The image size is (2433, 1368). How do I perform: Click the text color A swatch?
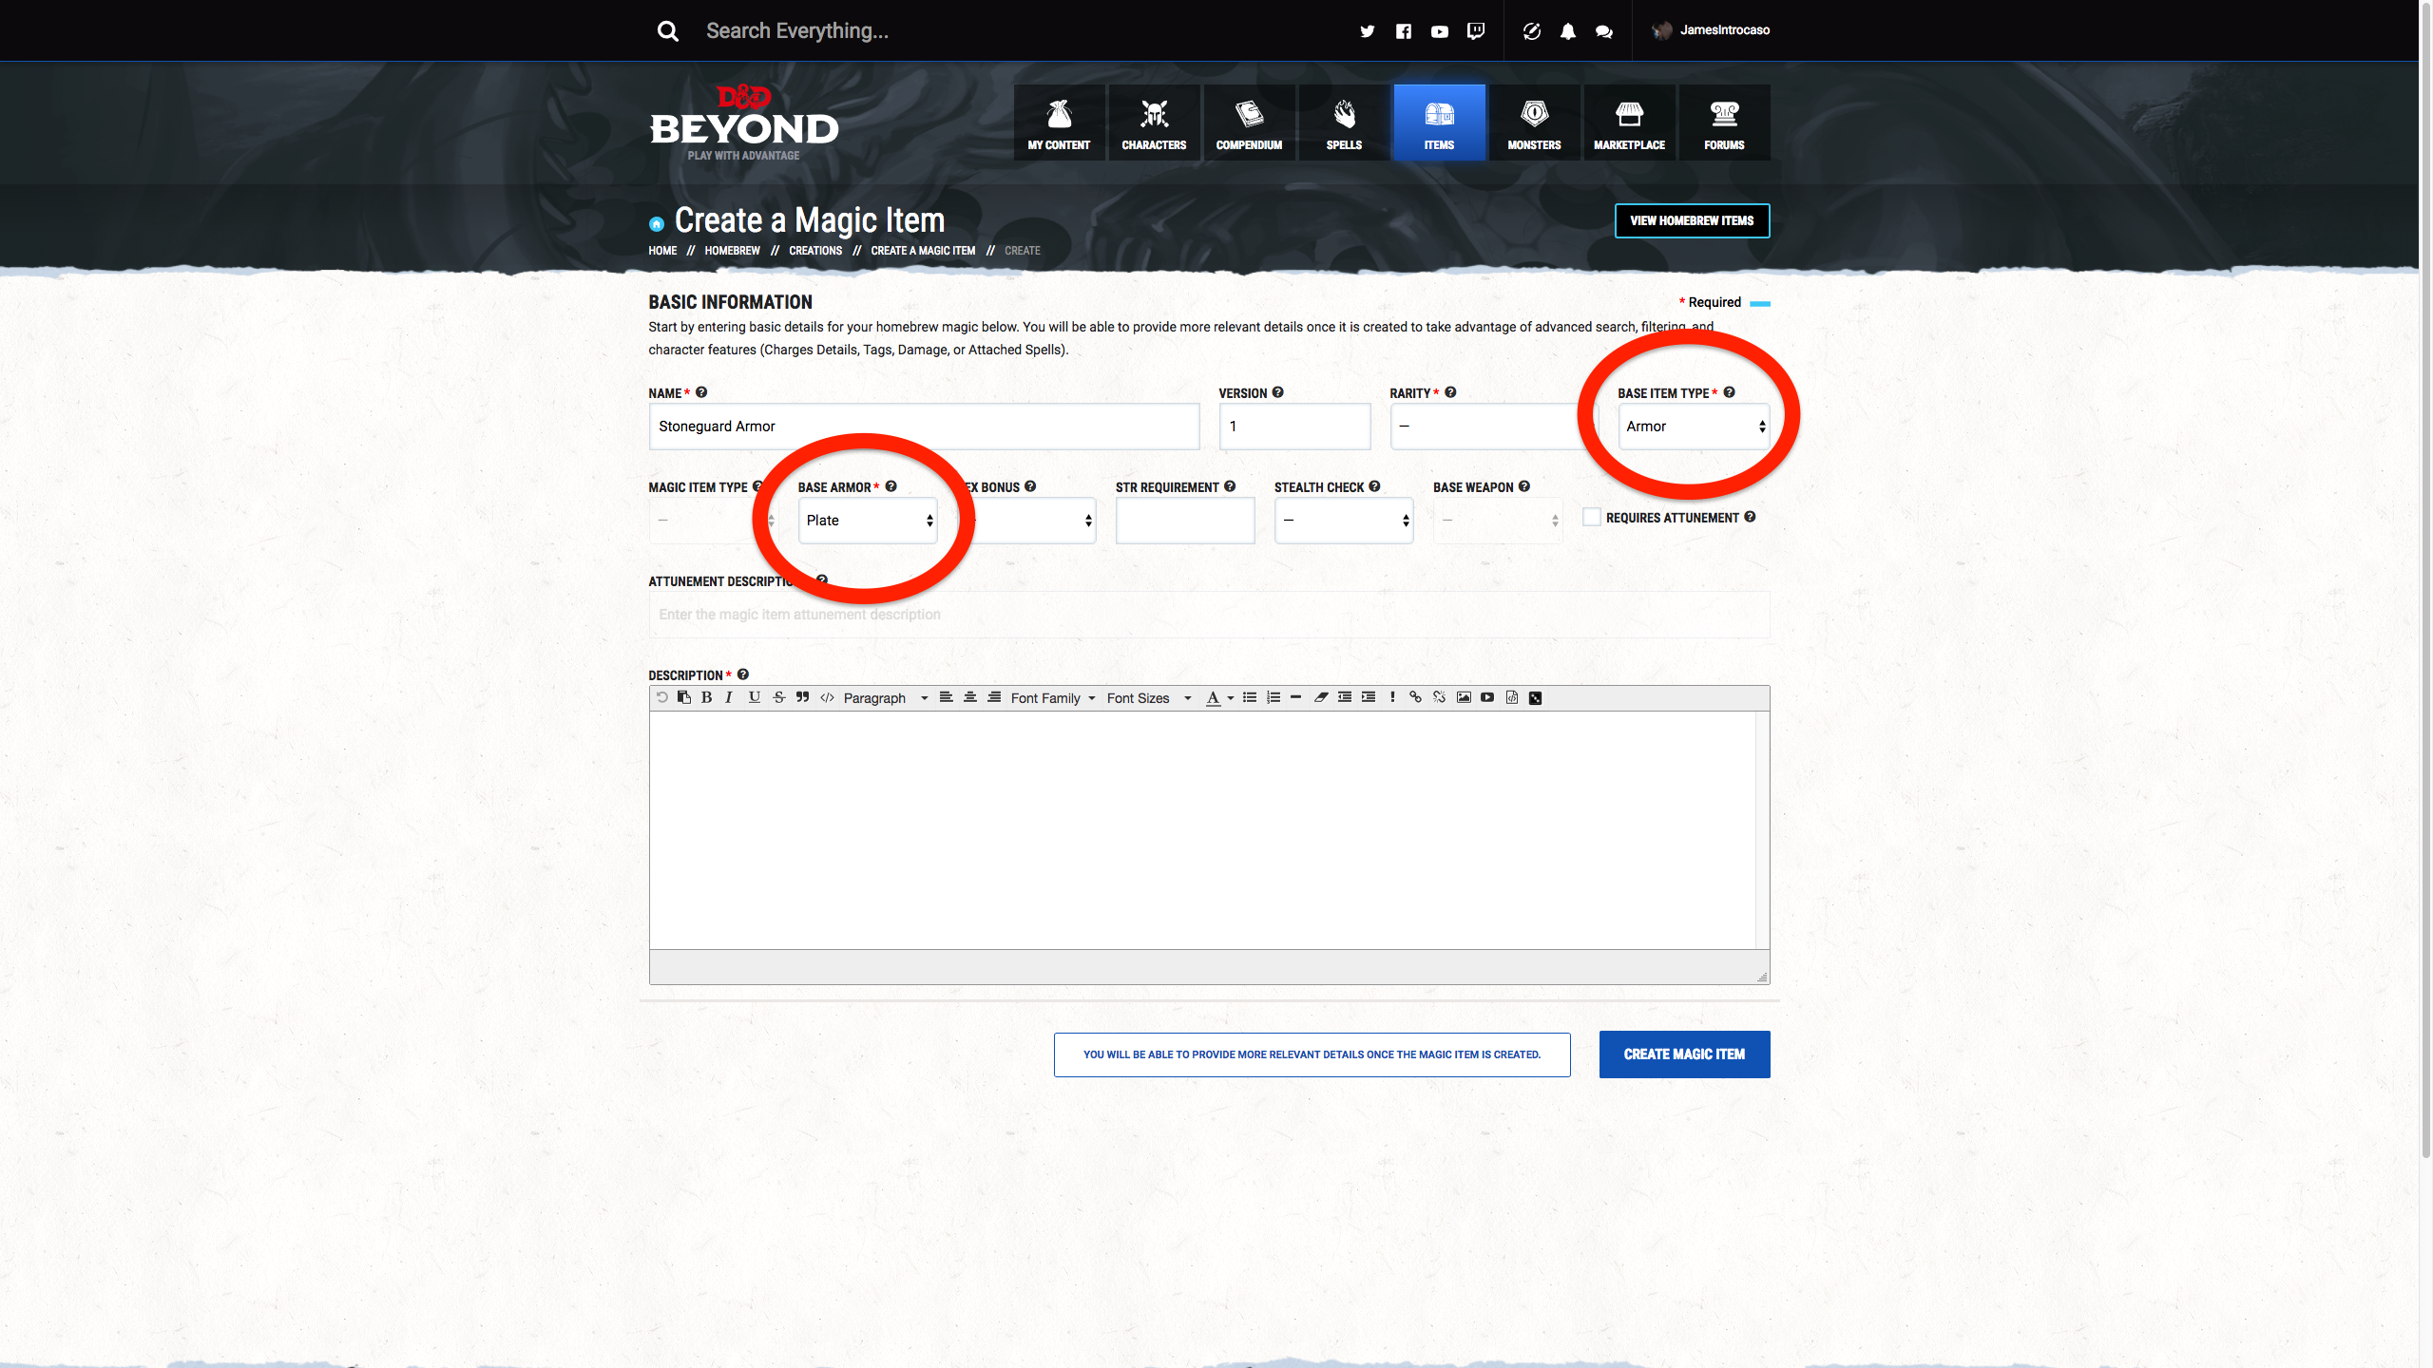(1213, 698)
